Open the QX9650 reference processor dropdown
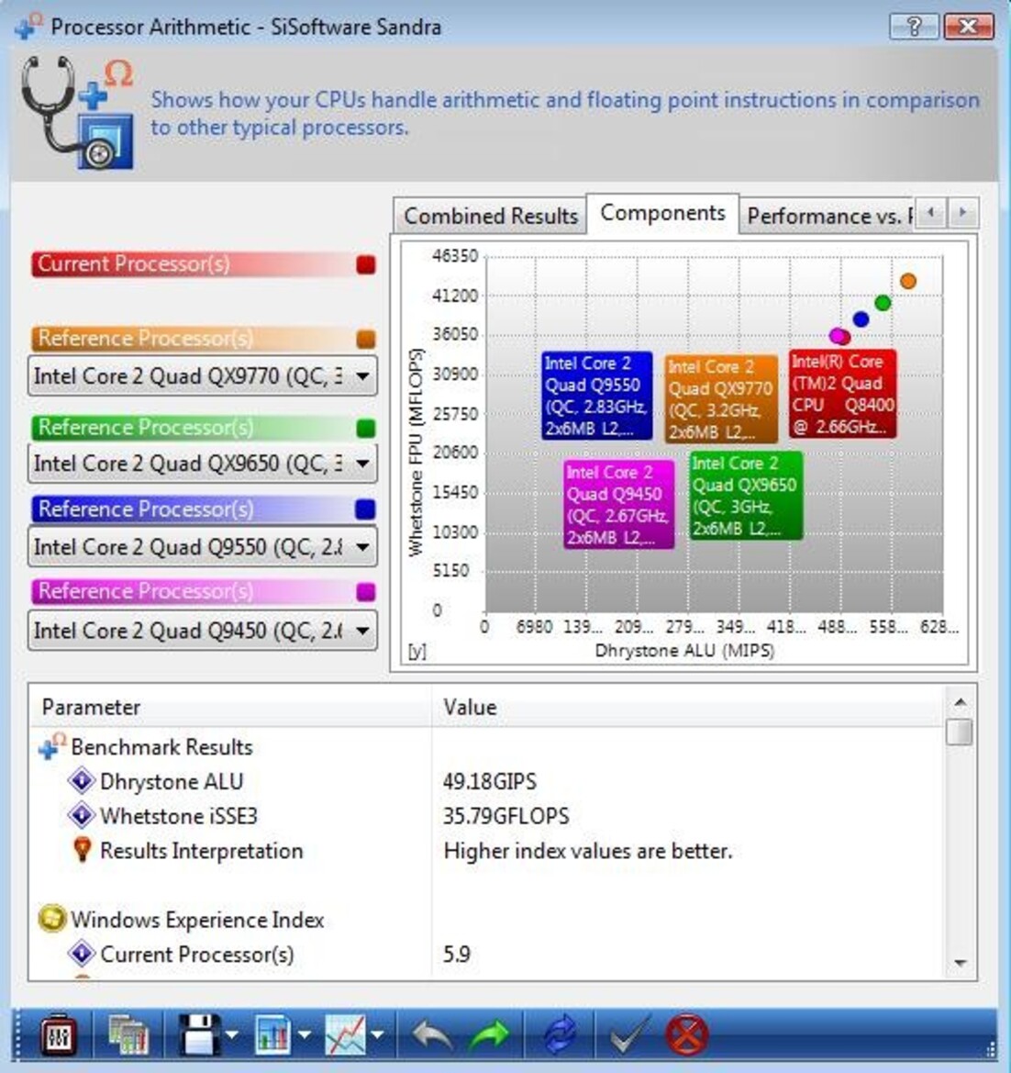This screenshot has height=1073, width=1011. click(203, 464)
